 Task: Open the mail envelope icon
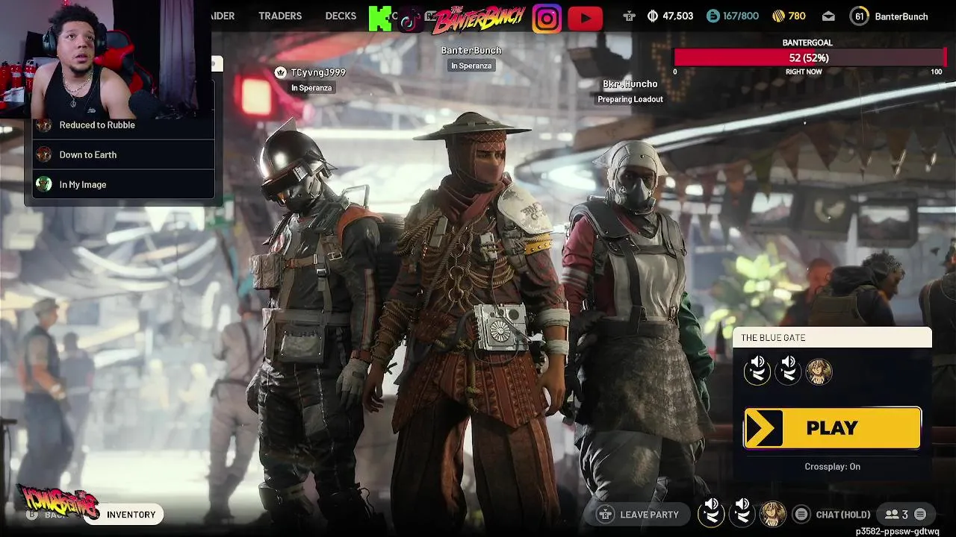point(828,16)
